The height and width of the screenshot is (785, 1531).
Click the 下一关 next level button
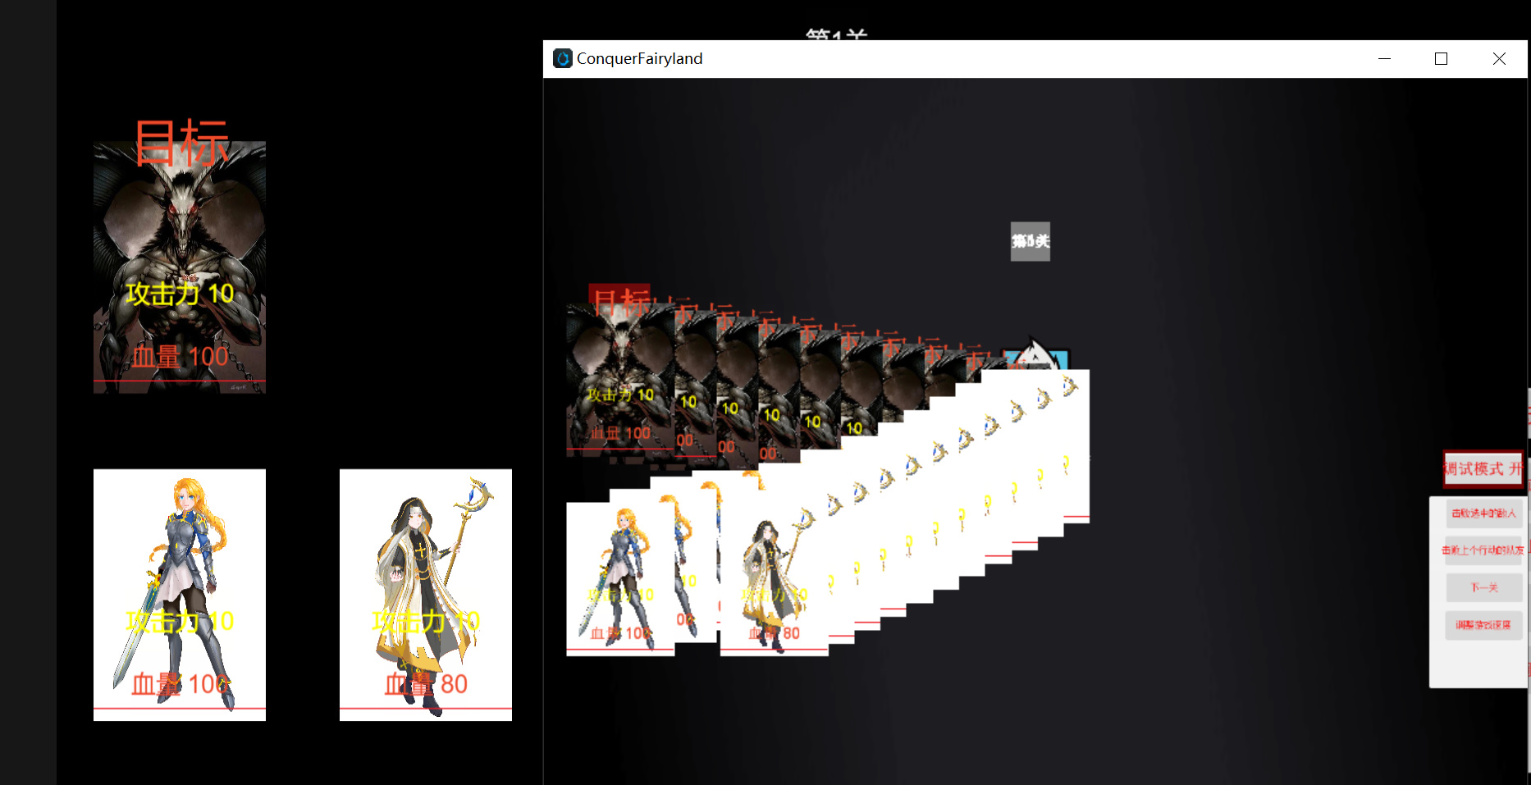coord(1483,587)
